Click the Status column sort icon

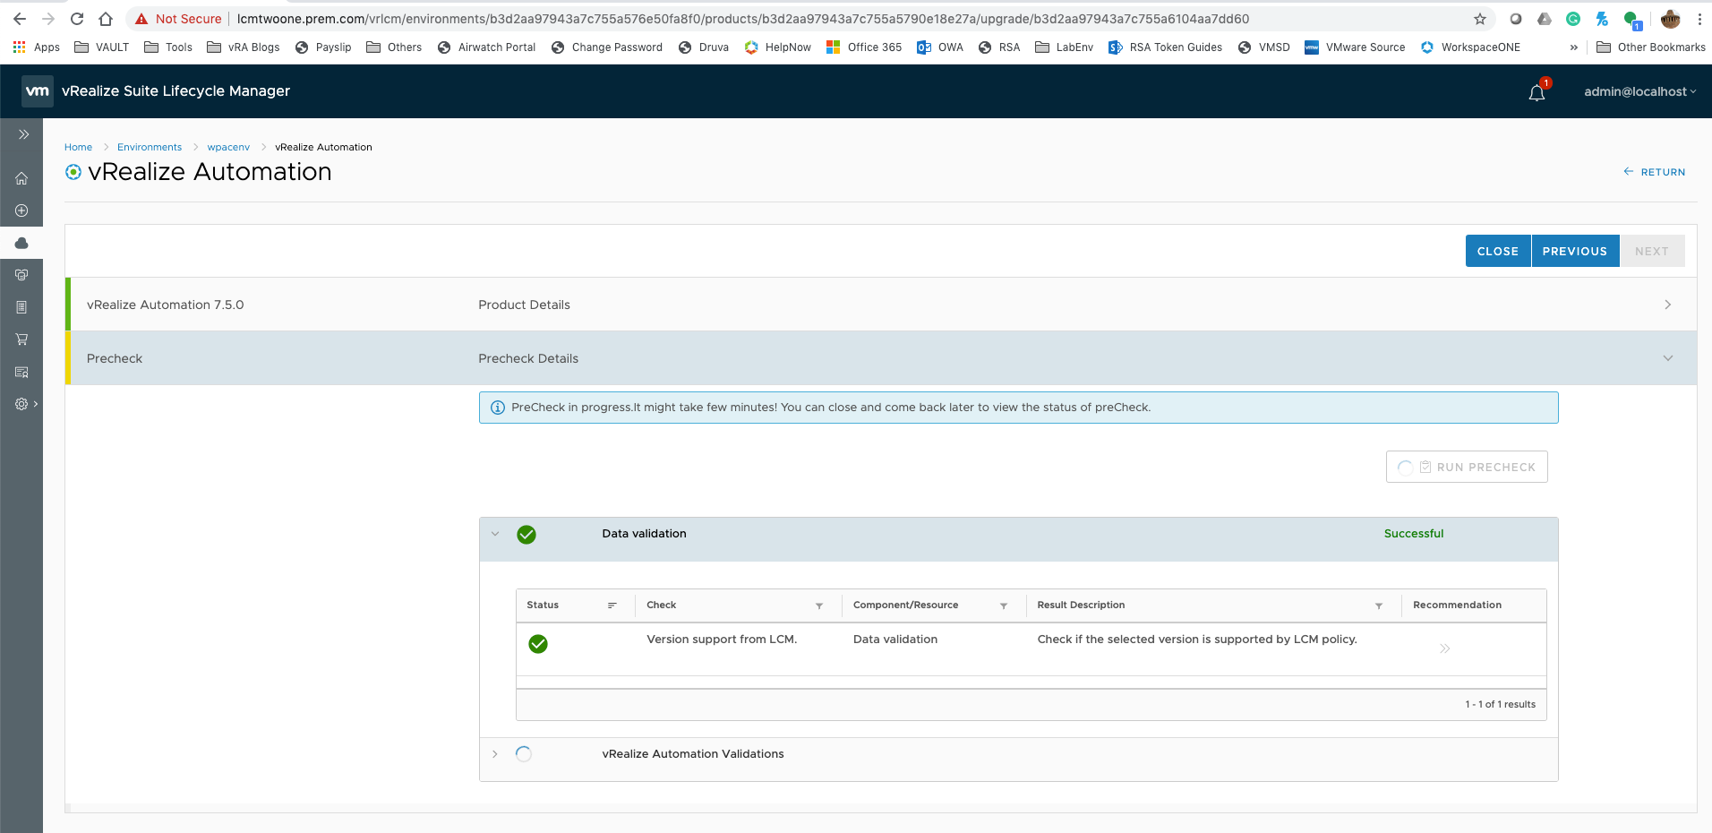coord(612,605)
